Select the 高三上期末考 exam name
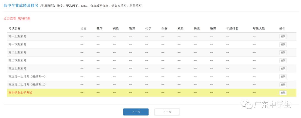This screenshot has height=118, width=301. (17, 68)
